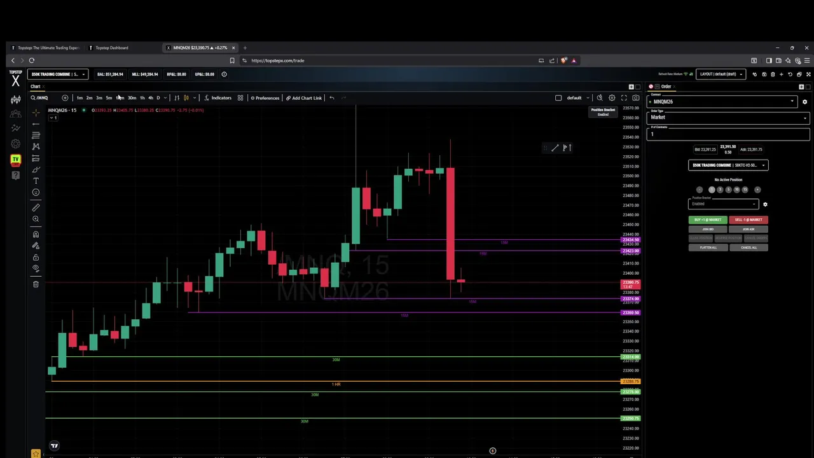Open the $50K Trading Combine account dropdown
The height and width of the screenshot is (458, 814).
point(58,74)
